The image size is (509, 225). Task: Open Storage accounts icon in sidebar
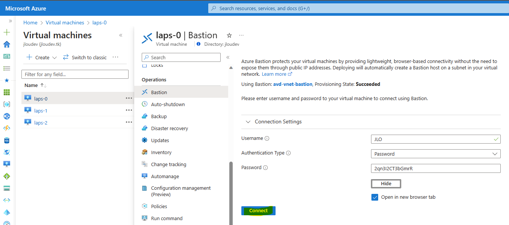click(x=7, y=188)
